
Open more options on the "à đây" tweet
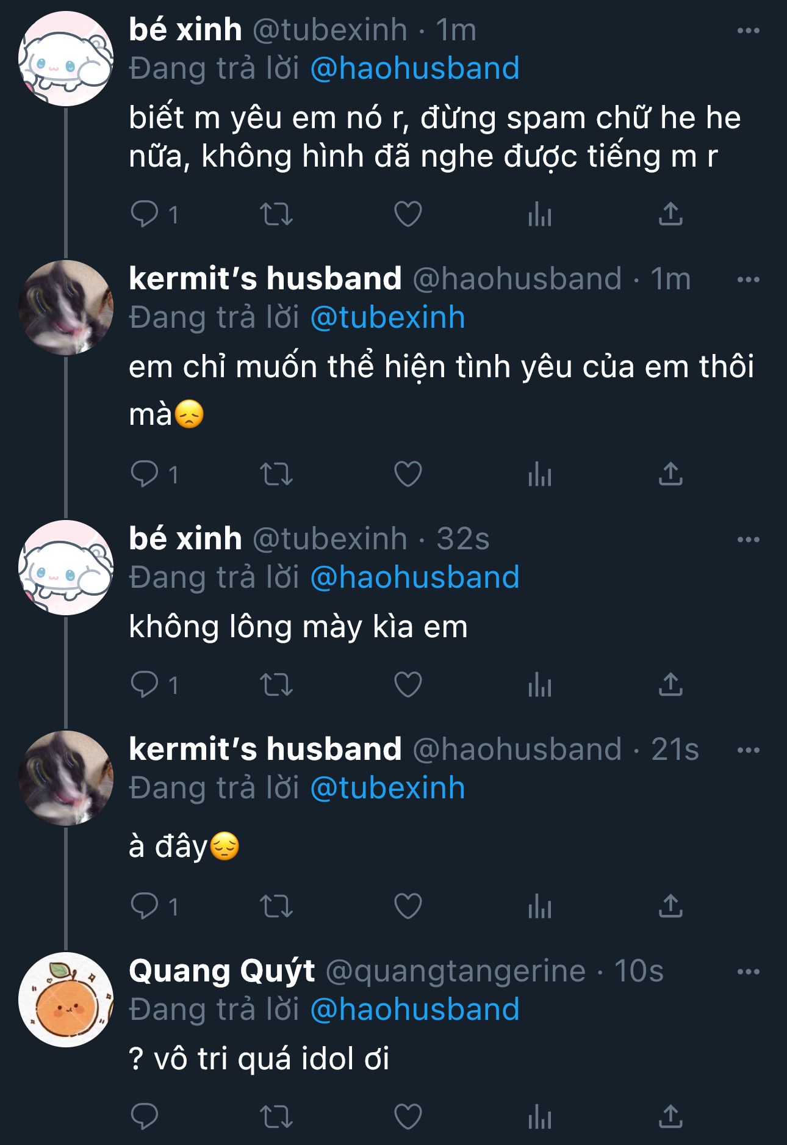click(748, 750)
